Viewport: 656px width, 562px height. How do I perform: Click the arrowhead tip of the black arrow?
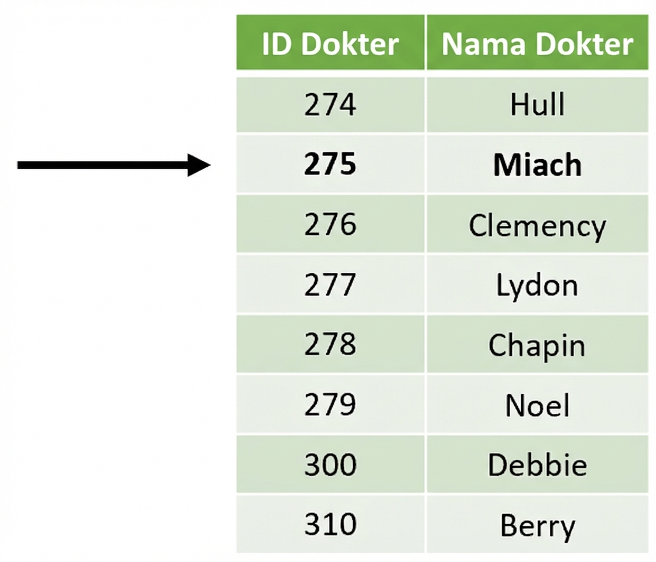click(x=207, y=166)
